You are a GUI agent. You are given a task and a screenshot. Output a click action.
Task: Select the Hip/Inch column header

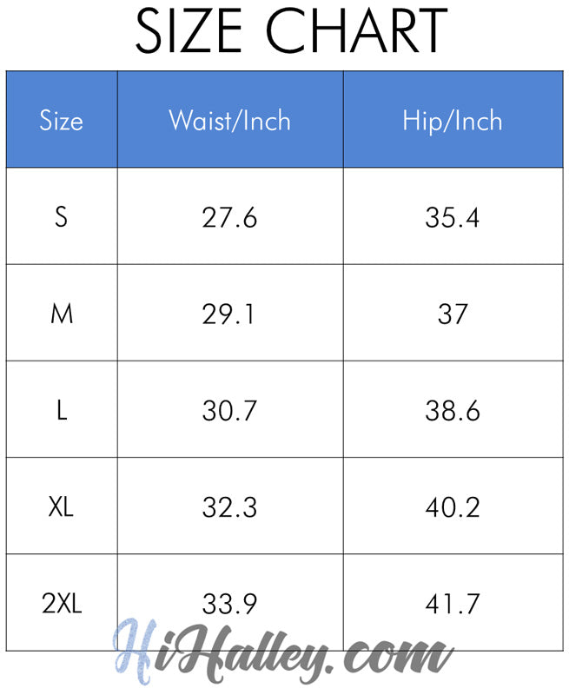(453, 120)
